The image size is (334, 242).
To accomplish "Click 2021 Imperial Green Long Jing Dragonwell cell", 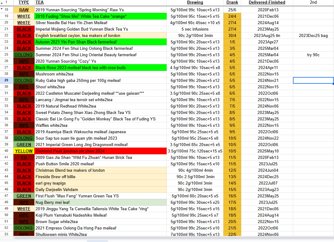I will click(101, 145).
